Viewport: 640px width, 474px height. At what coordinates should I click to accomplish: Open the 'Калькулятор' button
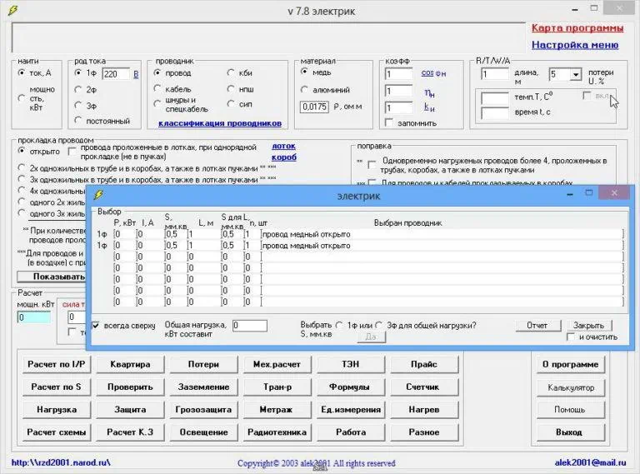(570, 387)
